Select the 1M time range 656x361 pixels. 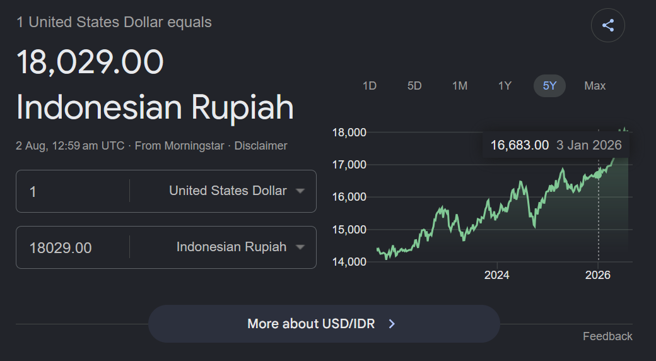[460, 86]
